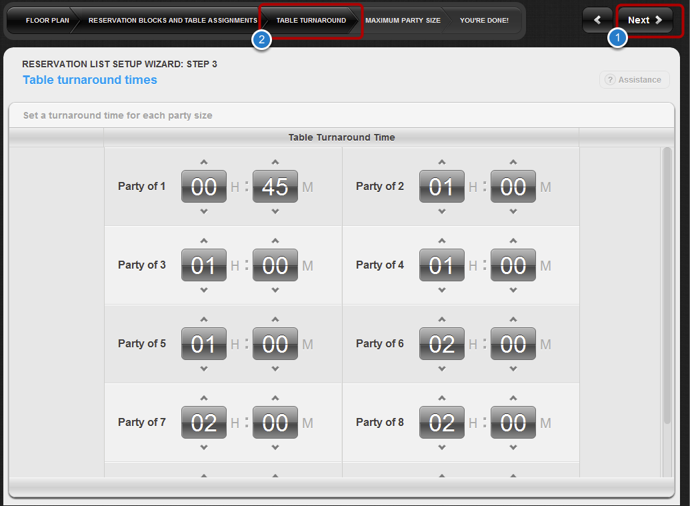Open Reservation Blocks and Table Assignments step
Viewport: 690px width, 506px height.
[x=172, y=21]
